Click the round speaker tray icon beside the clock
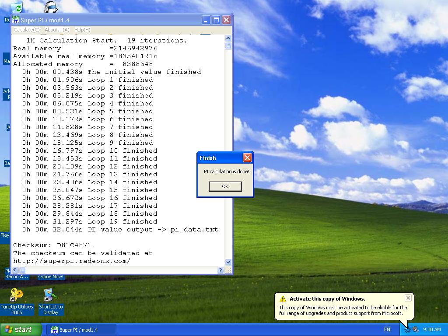 pos(415,329)
